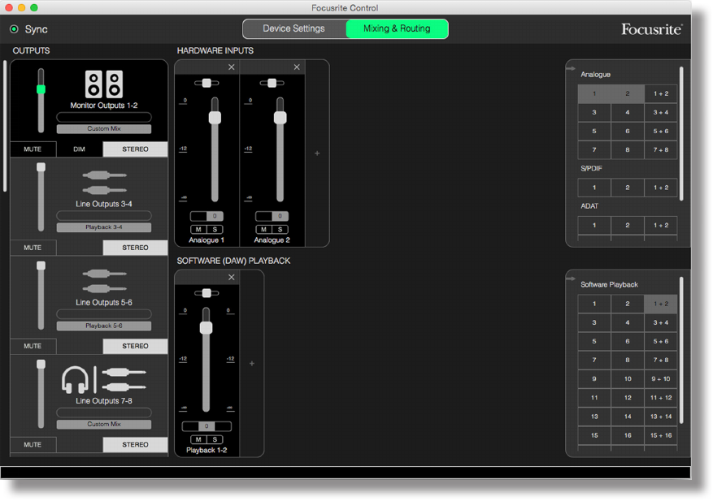Toggle STEREO on Monitor Outputs 1-2
Image resolution: width=713 pixels, height=501 pixels.
tap(135, 149)
